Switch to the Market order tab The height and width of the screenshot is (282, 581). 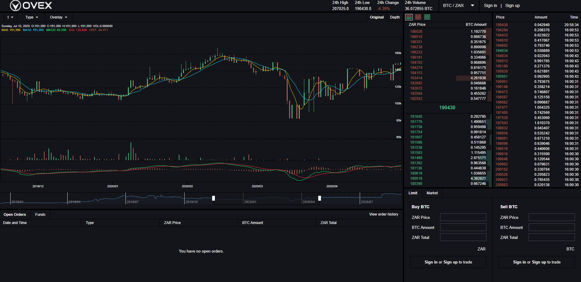tap(432, 193)
